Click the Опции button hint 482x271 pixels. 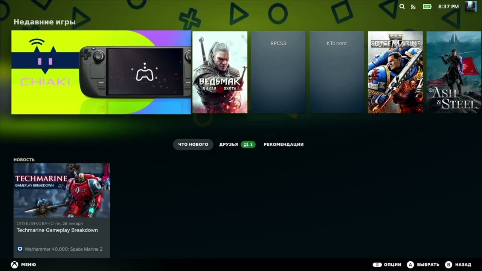coord(387,265)
